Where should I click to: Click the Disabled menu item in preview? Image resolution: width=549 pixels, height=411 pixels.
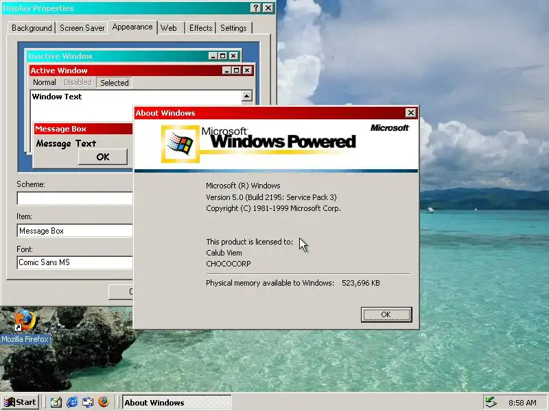pos(78,82)
